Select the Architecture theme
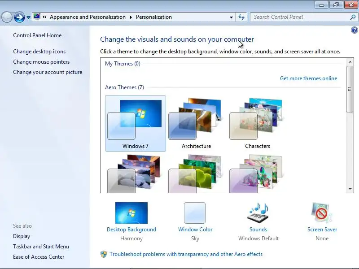The width and height of the screenshot is (359, 269). click(x=196, y=123)
